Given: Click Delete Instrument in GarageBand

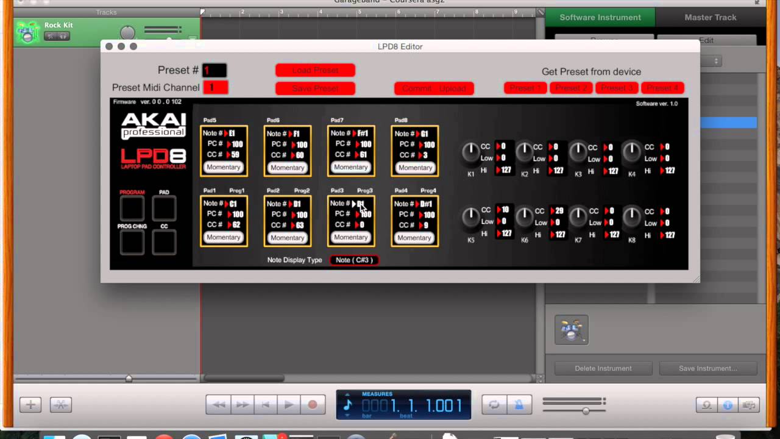Looking at the screenshot, I should pyautogui.click(x=603, y=368).
